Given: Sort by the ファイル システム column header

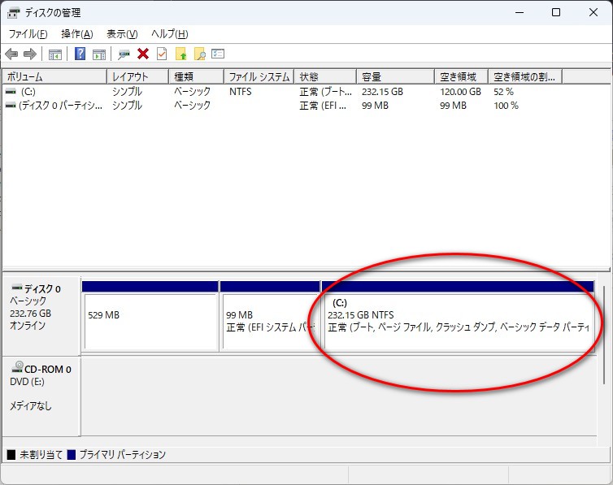Looking at the screenshot, I should [259, 76].
